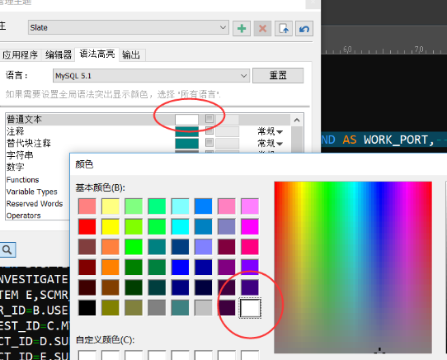Switch to the 应用程序 tab
The height and width of the screenshot is (360, 447).
click(20, 54)
